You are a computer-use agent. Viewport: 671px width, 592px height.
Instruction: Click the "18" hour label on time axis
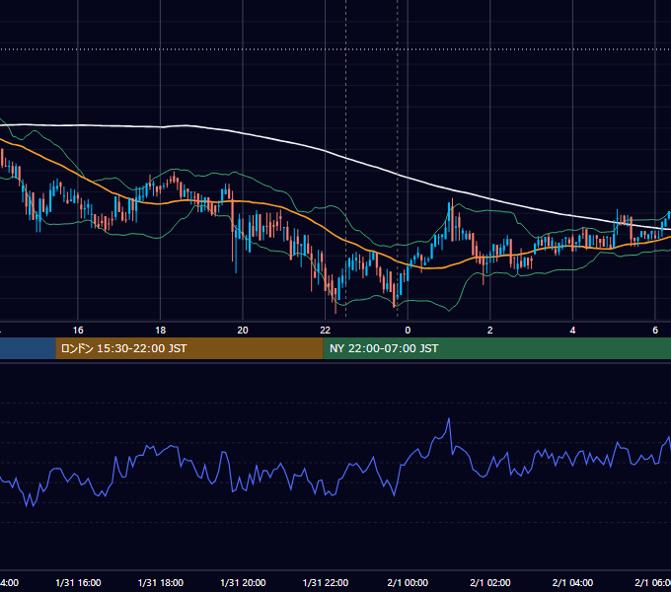click(161, 331)
